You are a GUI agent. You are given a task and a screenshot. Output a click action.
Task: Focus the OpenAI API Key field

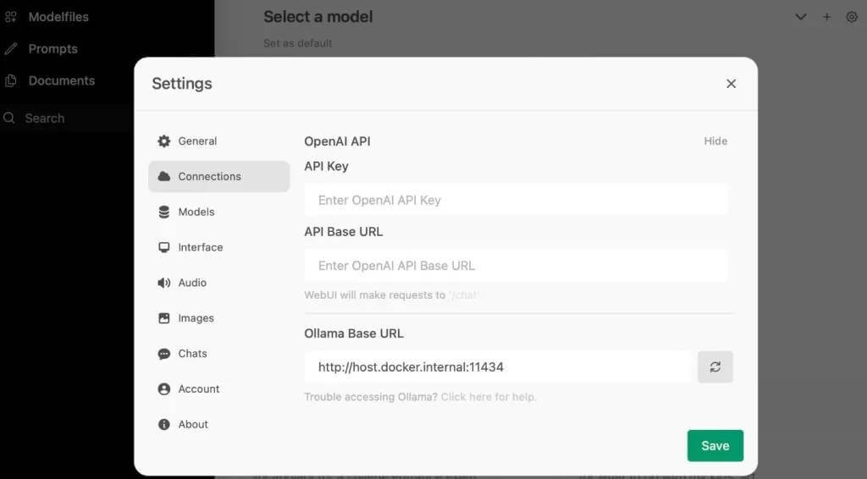click(516, 201)
